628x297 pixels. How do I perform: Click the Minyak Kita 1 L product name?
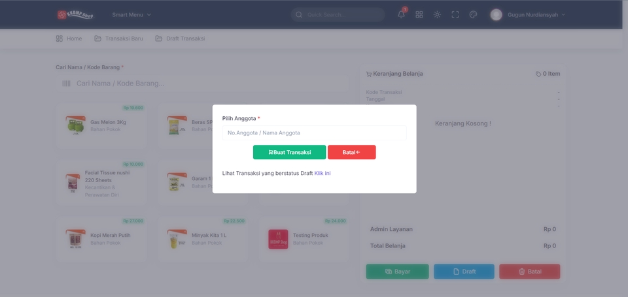tap(209, 235)
